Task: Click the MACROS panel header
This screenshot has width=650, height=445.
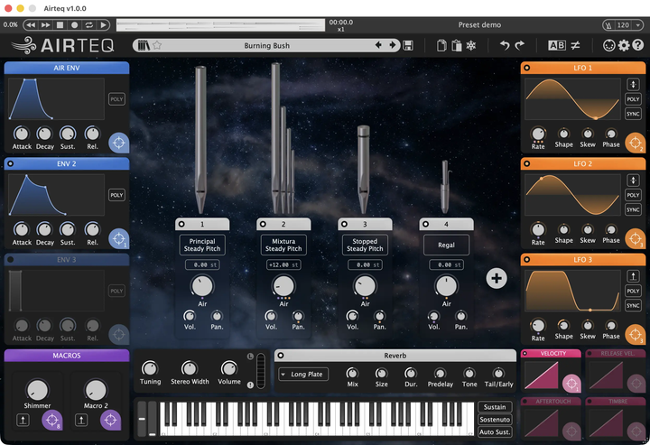Action: (x=66, y=356)
